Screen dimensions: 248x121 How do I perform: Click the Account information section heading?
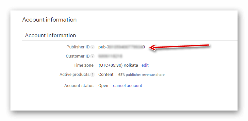[50, 35]
